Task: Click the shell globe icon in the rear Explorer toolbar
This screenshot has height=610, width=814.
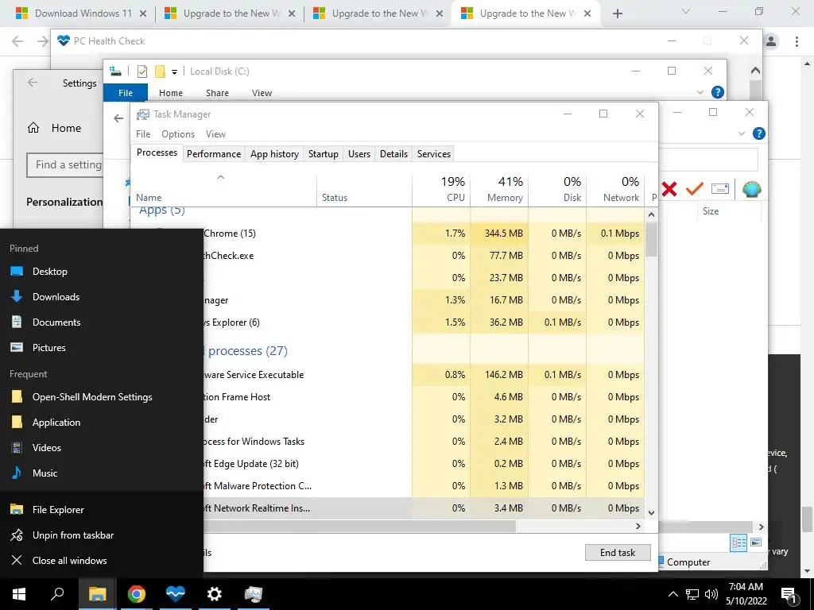Action: [751, 189]
